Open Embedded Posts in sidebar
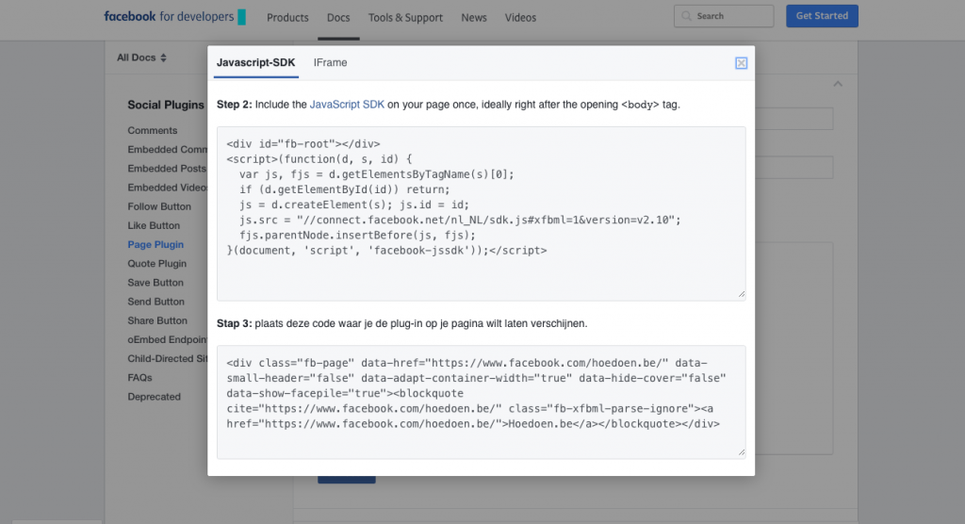Screen dimensions: 965x524 point(167,169)
